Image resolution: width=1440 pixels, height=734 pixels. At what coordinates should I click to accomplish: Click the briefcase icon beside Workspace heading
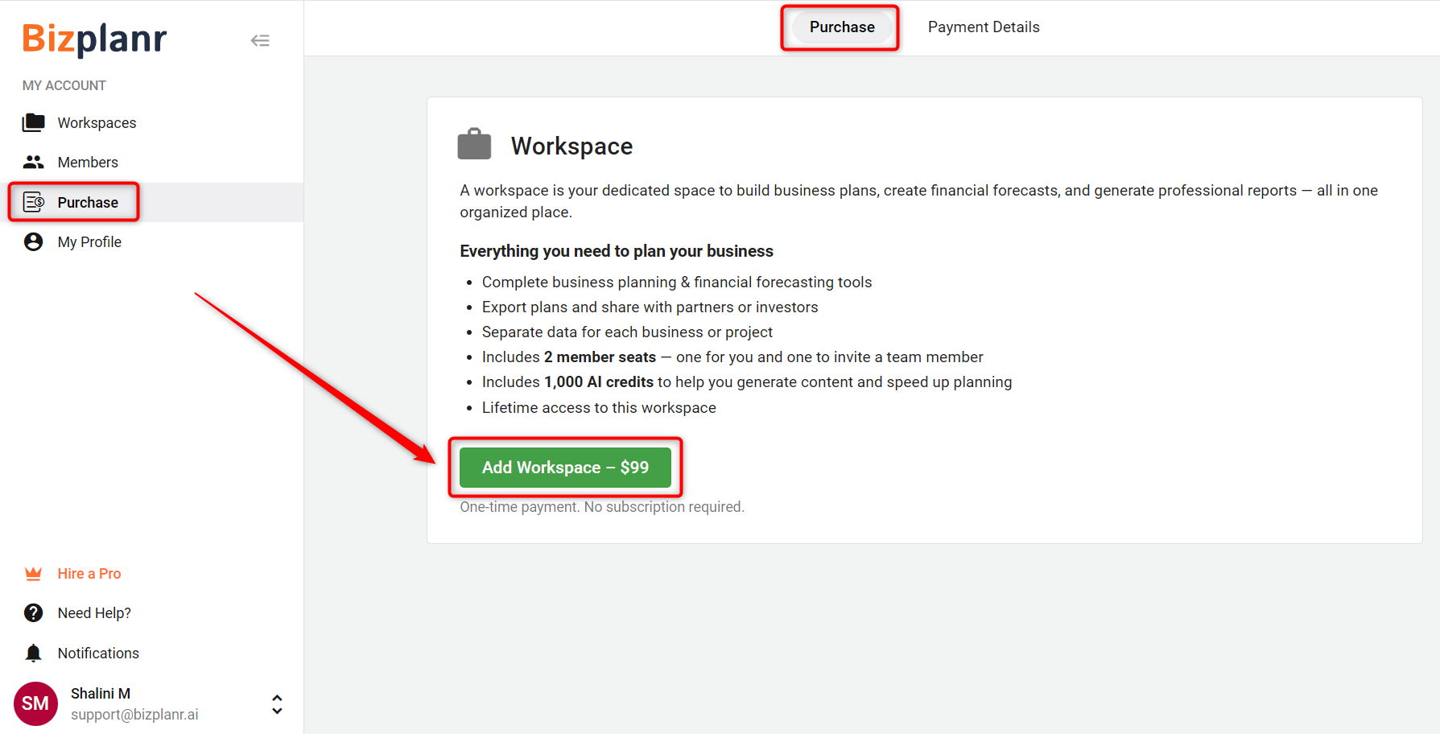pos(474,145)
